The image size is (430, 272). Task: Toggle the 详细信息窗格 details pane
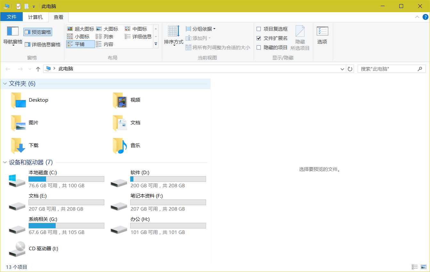[x=43, y=44]
